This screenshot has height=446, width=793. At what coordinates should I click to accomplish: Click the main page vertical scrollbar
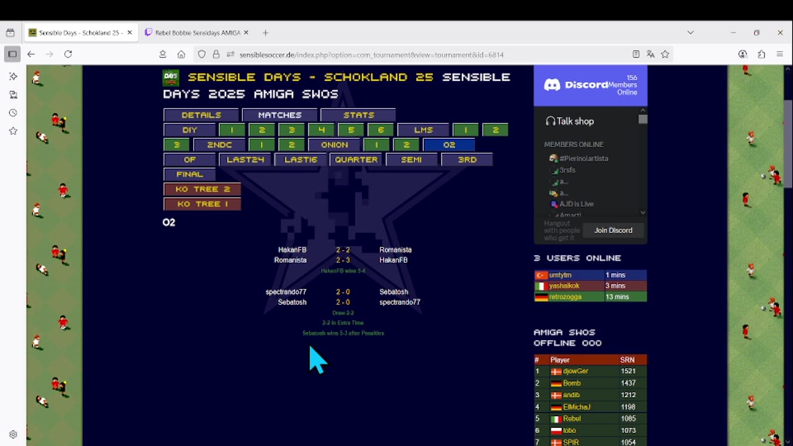[x=788, y=144]
